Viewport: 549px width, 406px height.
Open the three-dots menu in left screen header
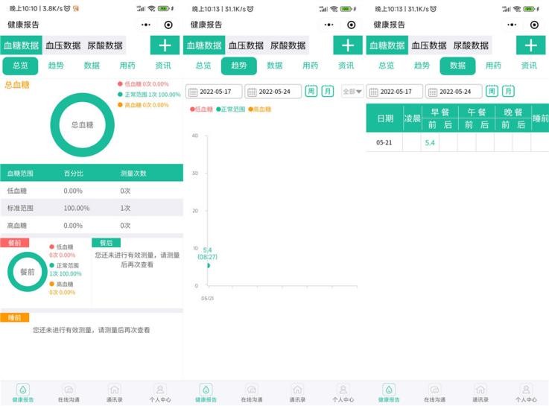click(x=146, y=25)
